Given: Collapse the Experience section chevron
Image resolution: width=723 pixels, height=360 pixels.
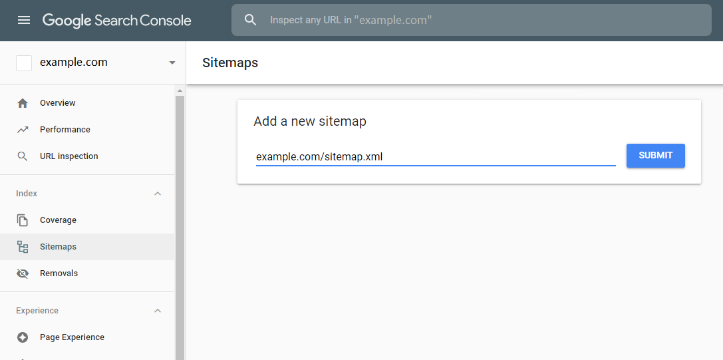Looking at the screenshot, I should tap(158, 311).
